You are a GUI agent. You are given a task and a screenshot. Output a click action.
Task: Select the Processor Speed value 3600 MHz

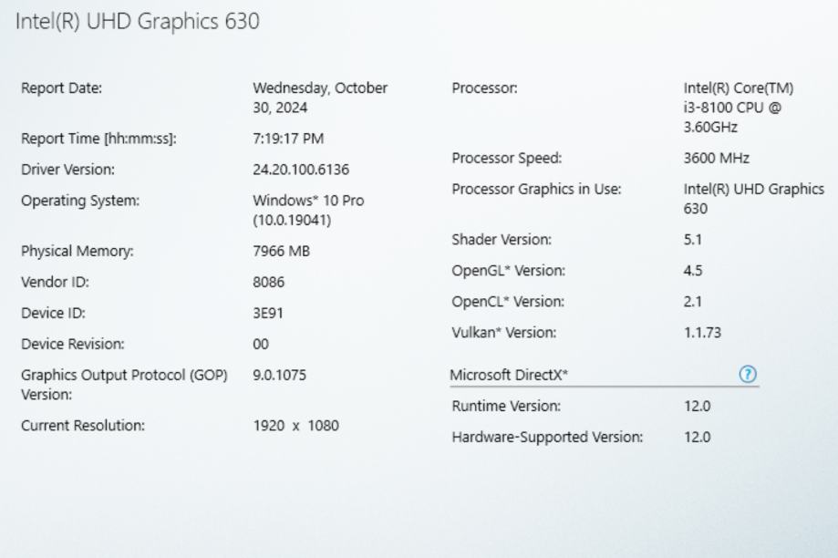point(716,159)
